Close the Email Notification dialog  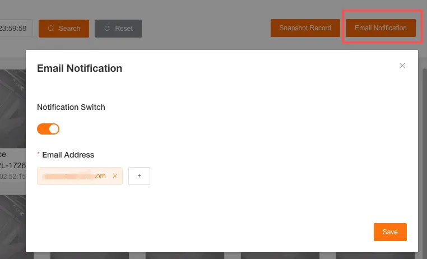coord(402,66)
